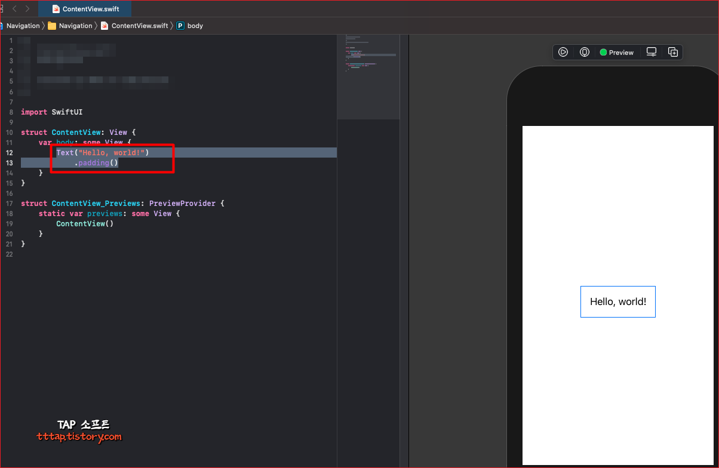Open the Navigation folder breadcrumb
This screenshot has width=719, height=468.
pos(70,26)
